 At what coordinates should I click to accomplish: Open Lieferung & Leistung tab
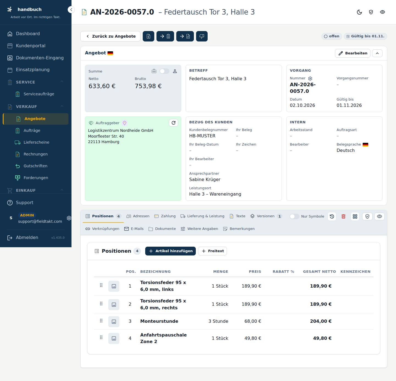pos(202,216)
